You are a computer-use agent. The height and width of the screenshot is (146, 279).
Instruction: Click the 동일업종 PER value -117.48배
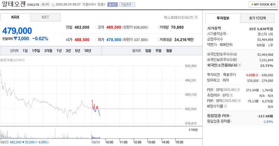tap(265, 116)
